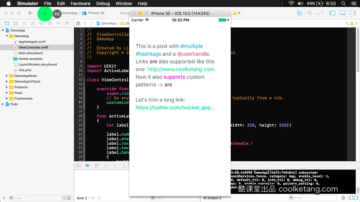Select AppDelegate.swift in navigator
Screen dimensions: 360x202
coord(32,42)
